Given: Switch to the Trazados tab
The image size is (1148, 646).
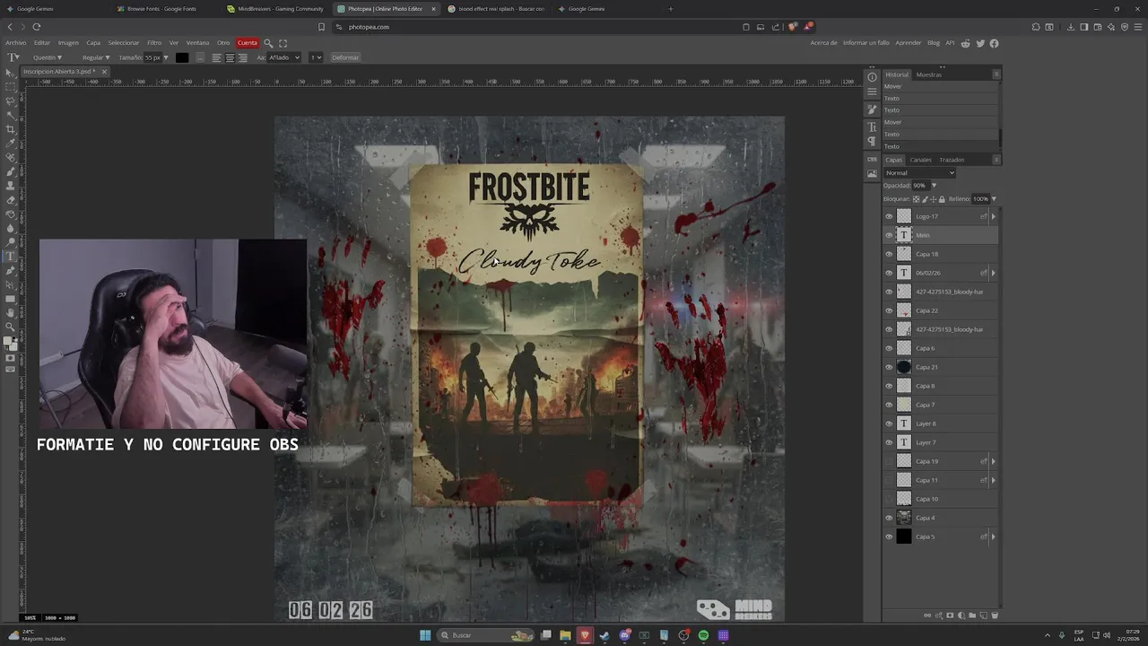Looking at the screenshot, I should (952, 160).
